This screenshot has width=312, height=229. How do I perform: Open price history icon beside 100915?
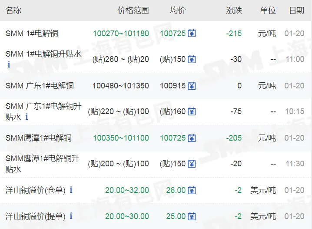coord(192,86)
